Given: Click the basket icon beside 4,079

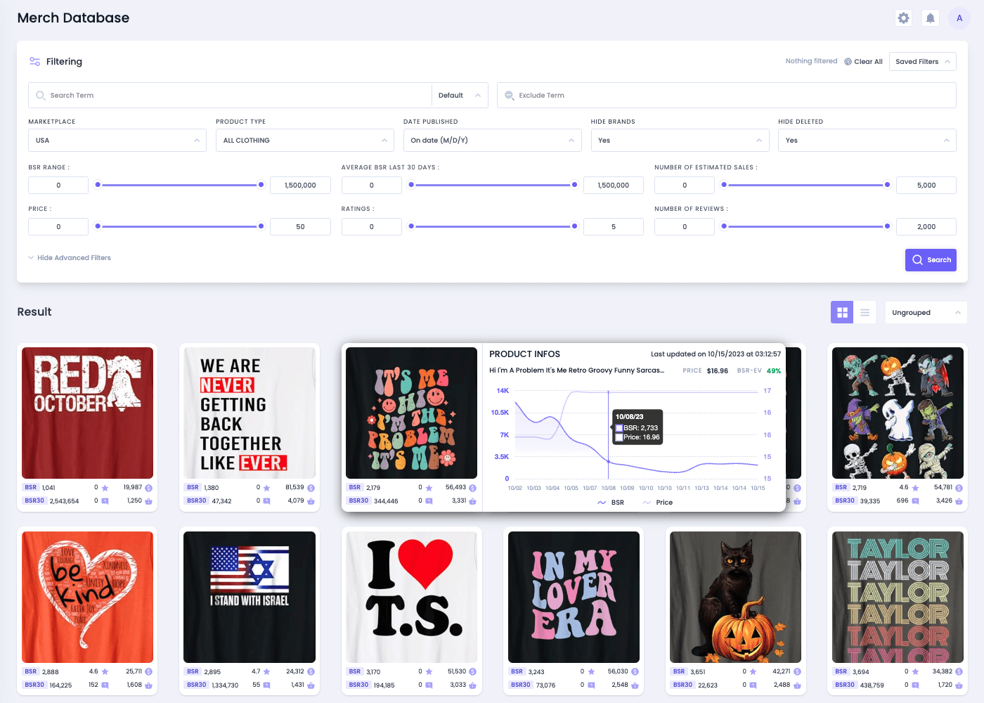Looking at the screenshot, I should click(x=311, y=501).
